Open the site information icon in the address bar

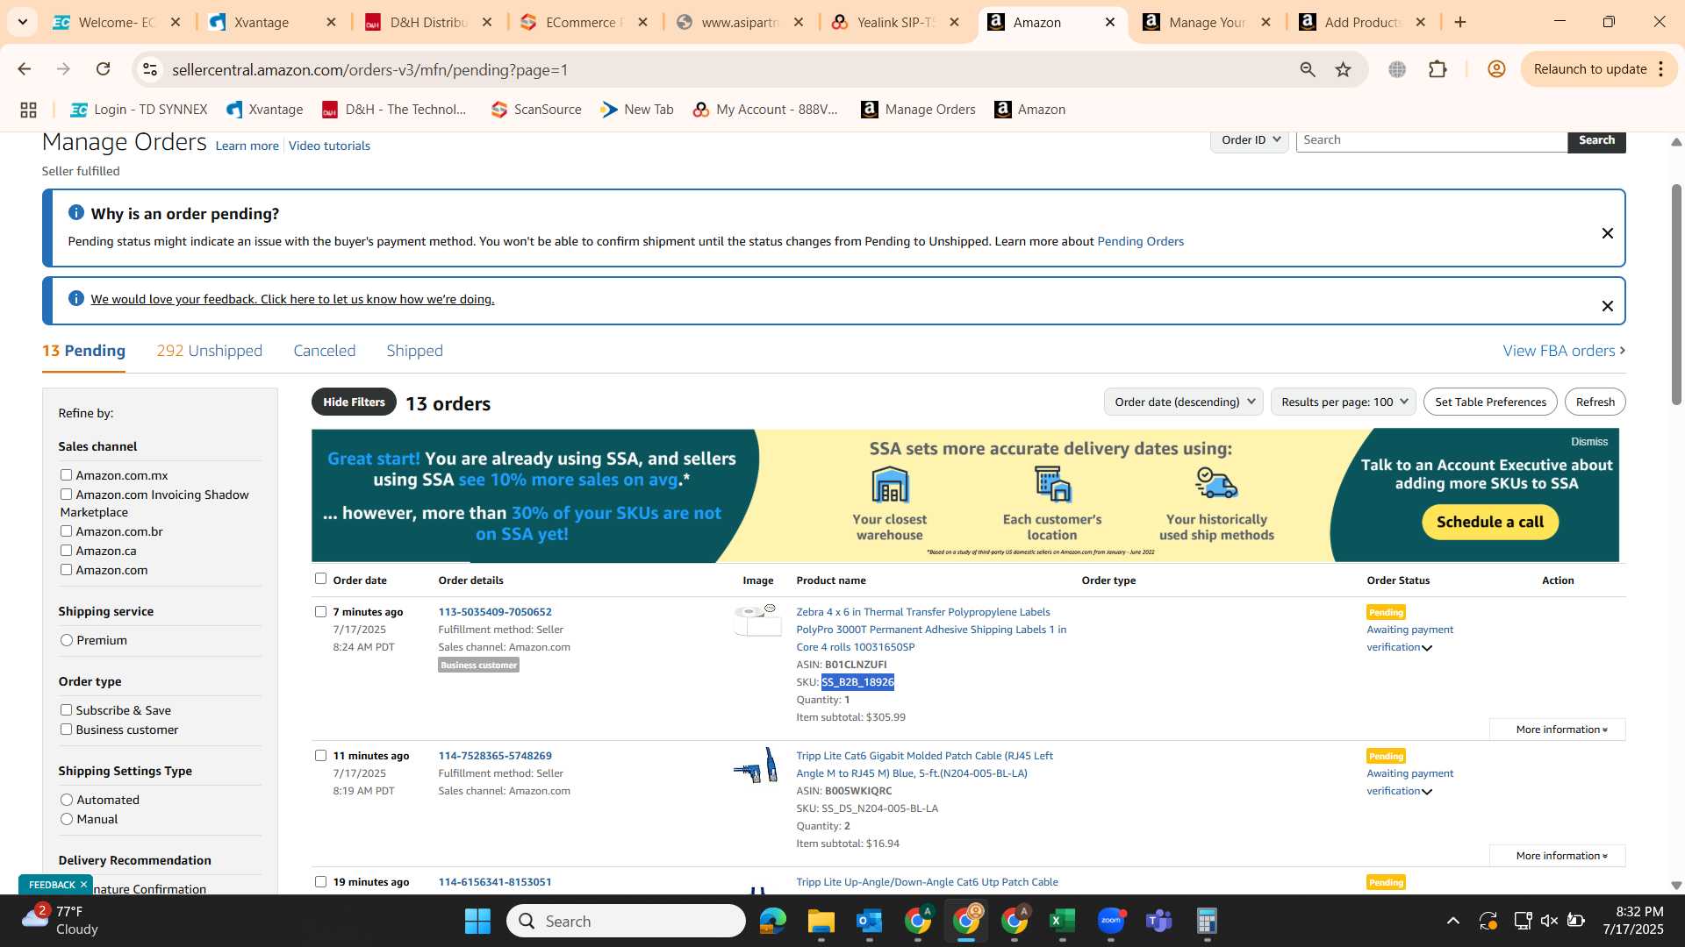point(150,69)
